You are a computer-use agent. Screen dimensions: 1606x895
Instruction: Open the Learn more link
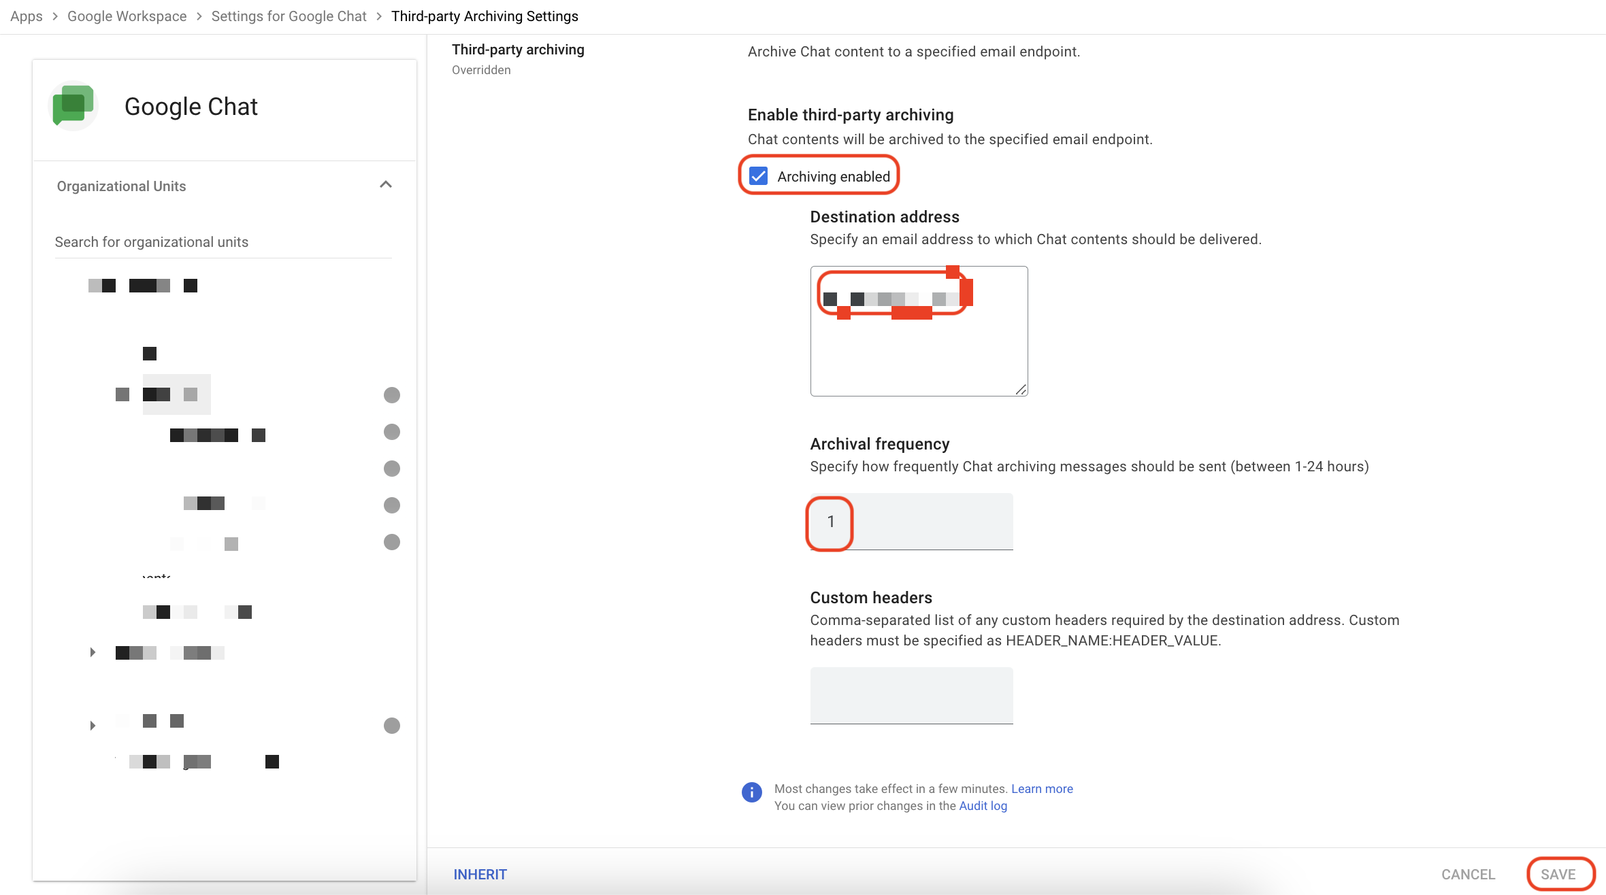tap(1042, 789)
